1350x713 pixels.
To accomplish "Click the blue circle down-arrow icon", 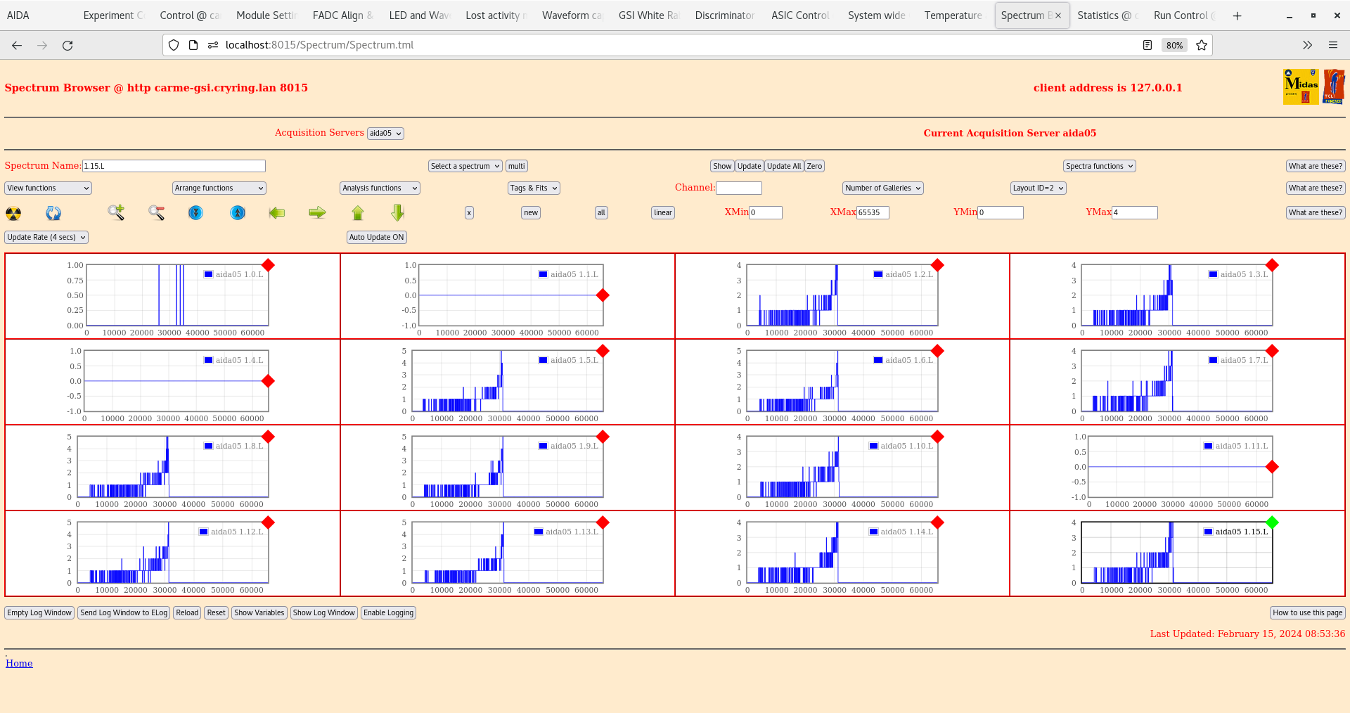I will [x=196, y=212].
